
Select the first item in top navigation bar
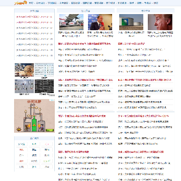[31, 3]
